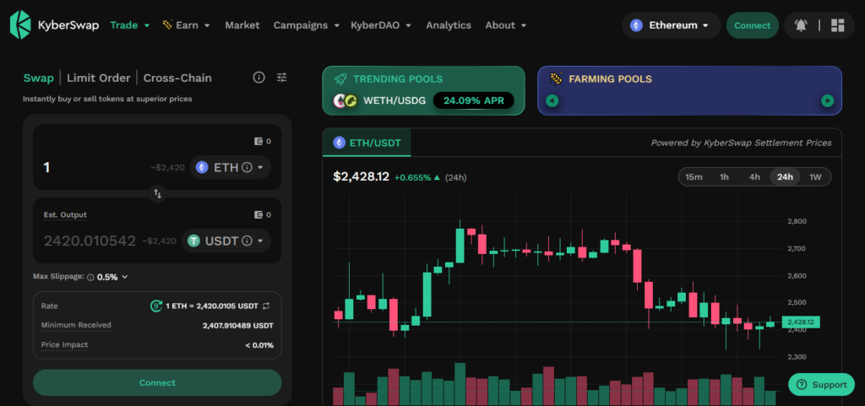Open the Trade dropdown menu
The image size is (865, 406).
click(130, 25)
